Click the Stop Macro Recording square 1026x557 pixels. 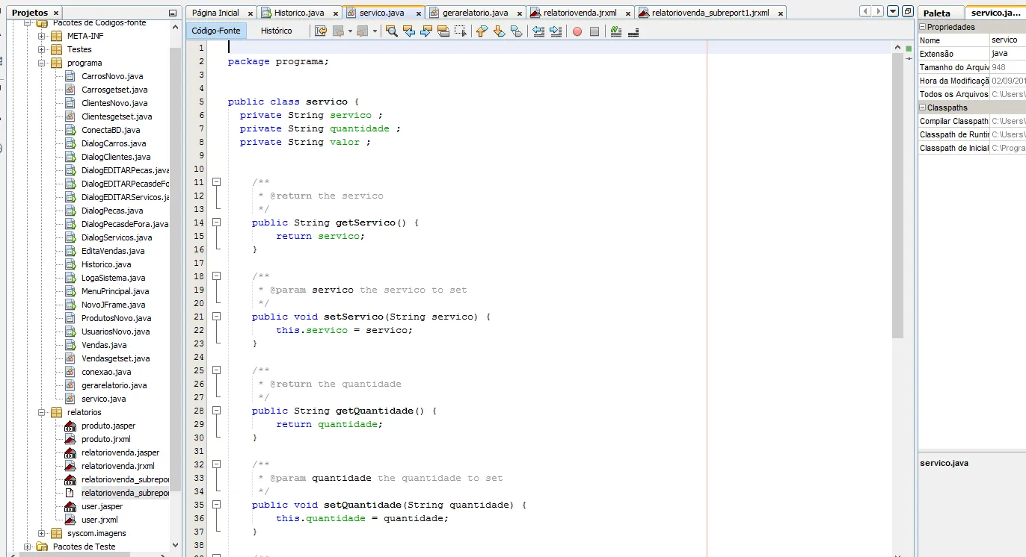(x=595, y=31)
